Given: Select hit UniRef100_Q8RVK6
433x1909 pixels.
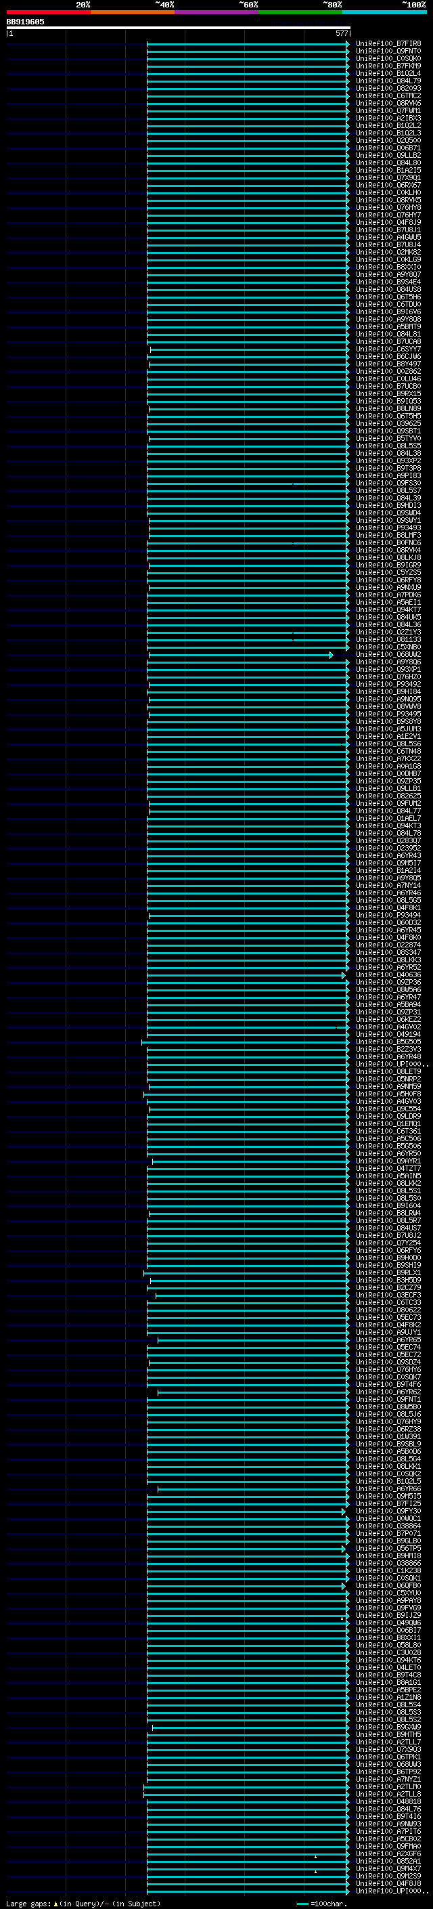Looking at the screenshot, I should pyautogui.click(x=388, y=103).
